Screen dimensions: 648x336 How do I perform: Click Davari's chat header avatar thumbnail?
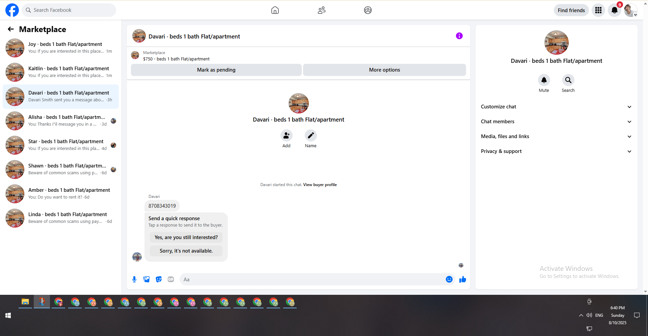[x=139, y=36]
